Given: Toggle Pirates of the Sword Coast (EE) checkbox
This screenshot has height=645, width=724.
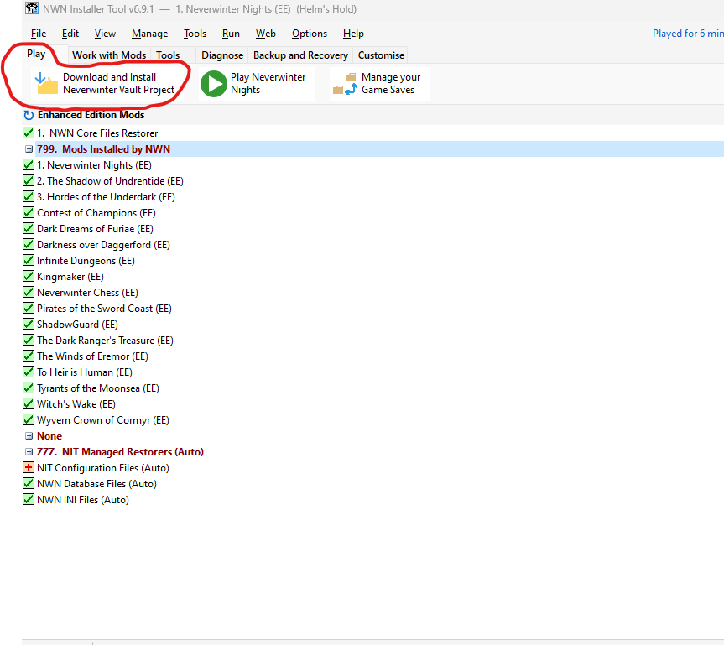Looking at the screenshot, I should pyautogui.click(x=29, y=308).
